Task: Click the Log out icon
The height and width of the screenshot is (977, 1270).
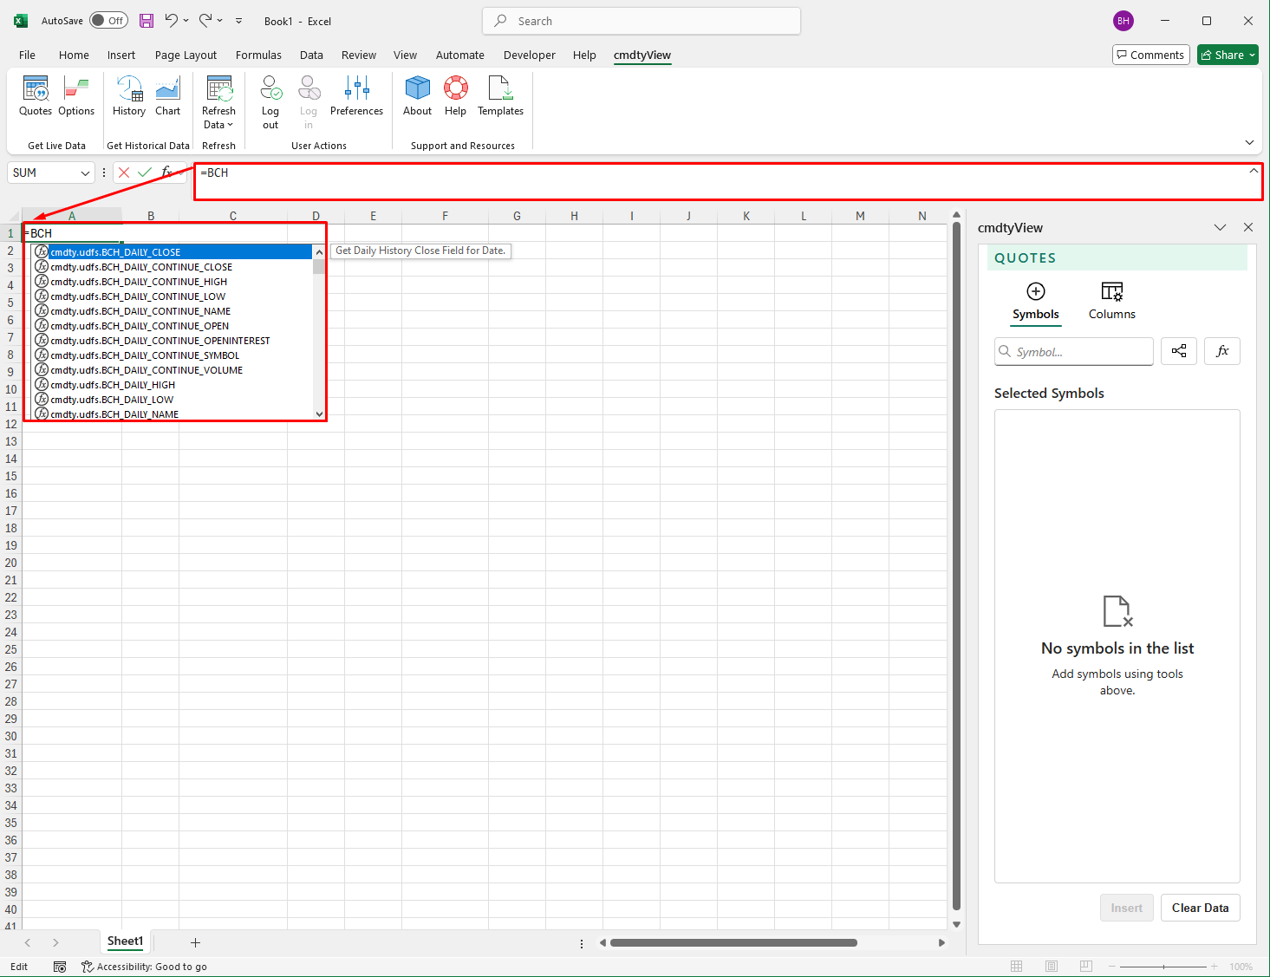Action: point(270,98)
